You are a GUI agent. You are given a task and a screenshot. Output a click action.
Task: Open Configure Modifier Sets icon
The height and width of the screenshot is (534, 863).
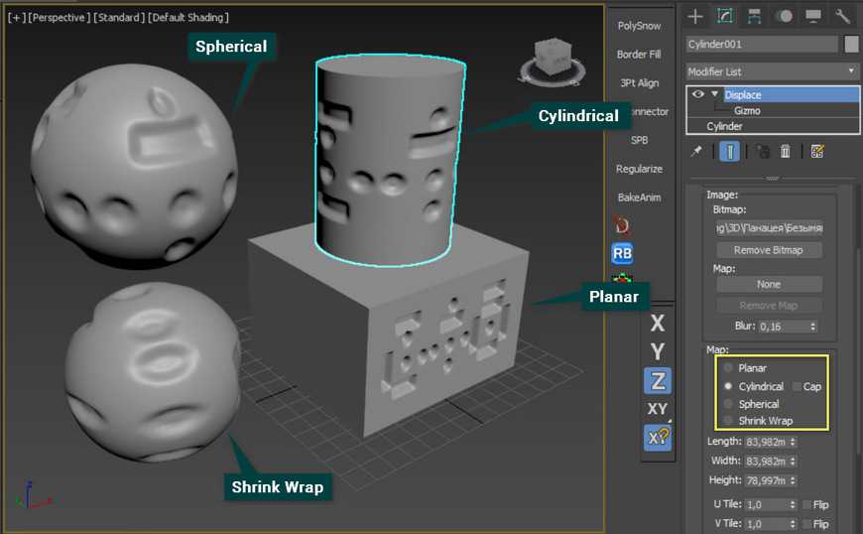coord(817,151)
